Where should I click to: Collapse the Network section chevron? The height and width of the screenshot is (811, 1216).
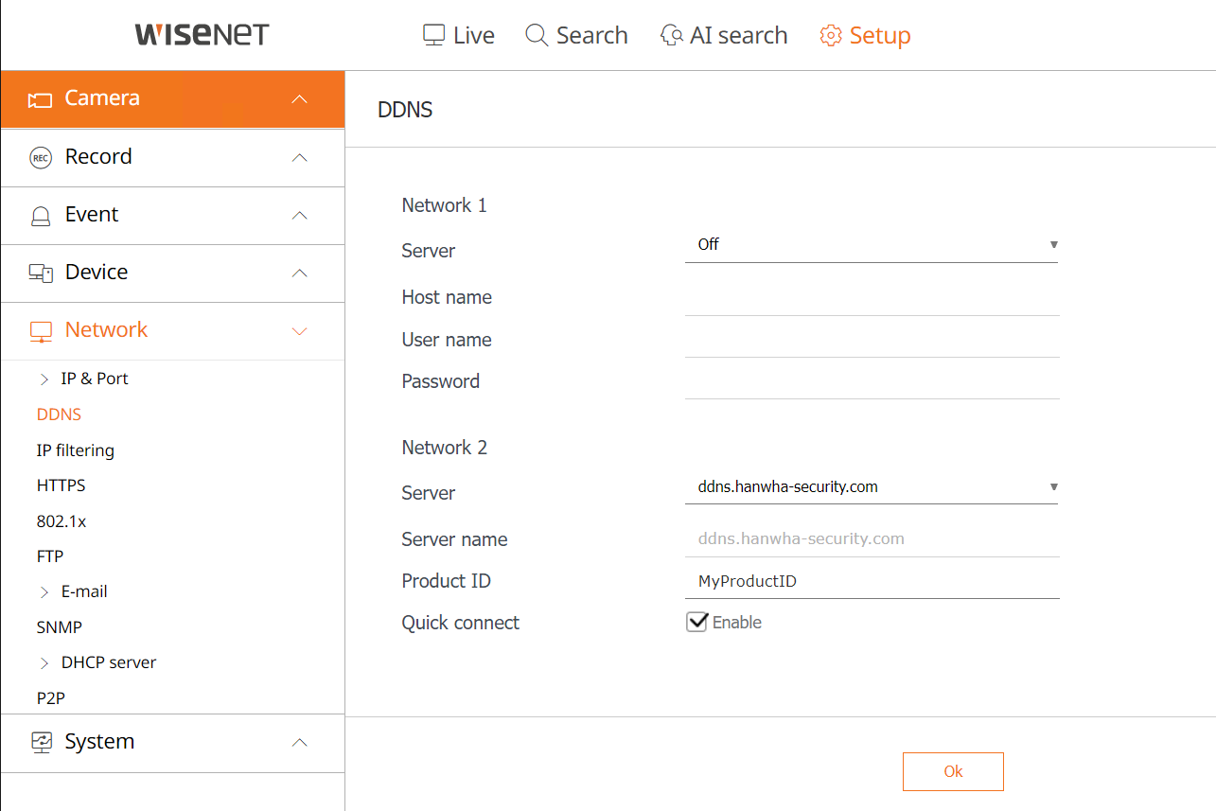[300, 331]
